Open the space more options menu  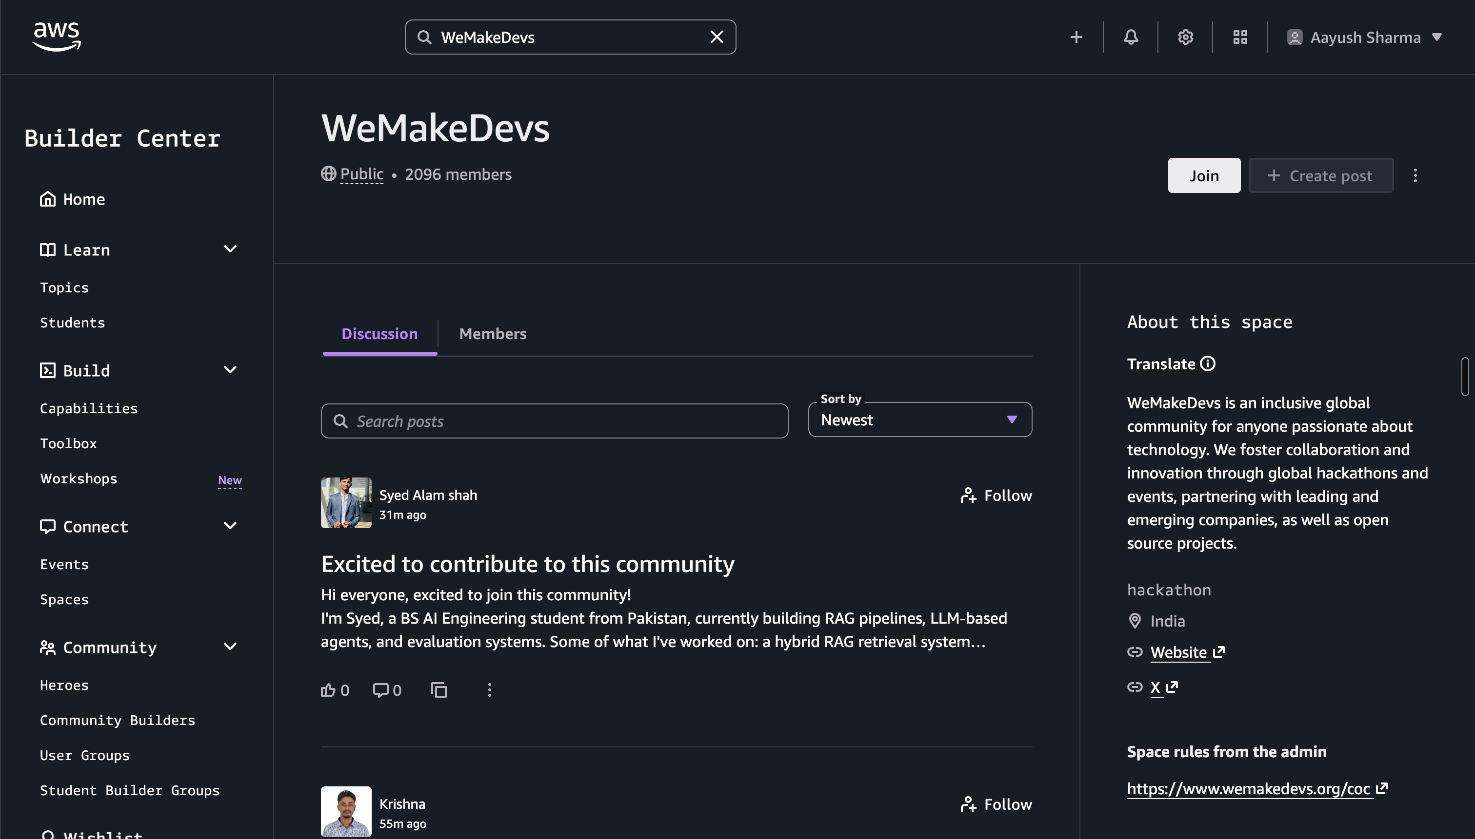(x=1415, y=175)
